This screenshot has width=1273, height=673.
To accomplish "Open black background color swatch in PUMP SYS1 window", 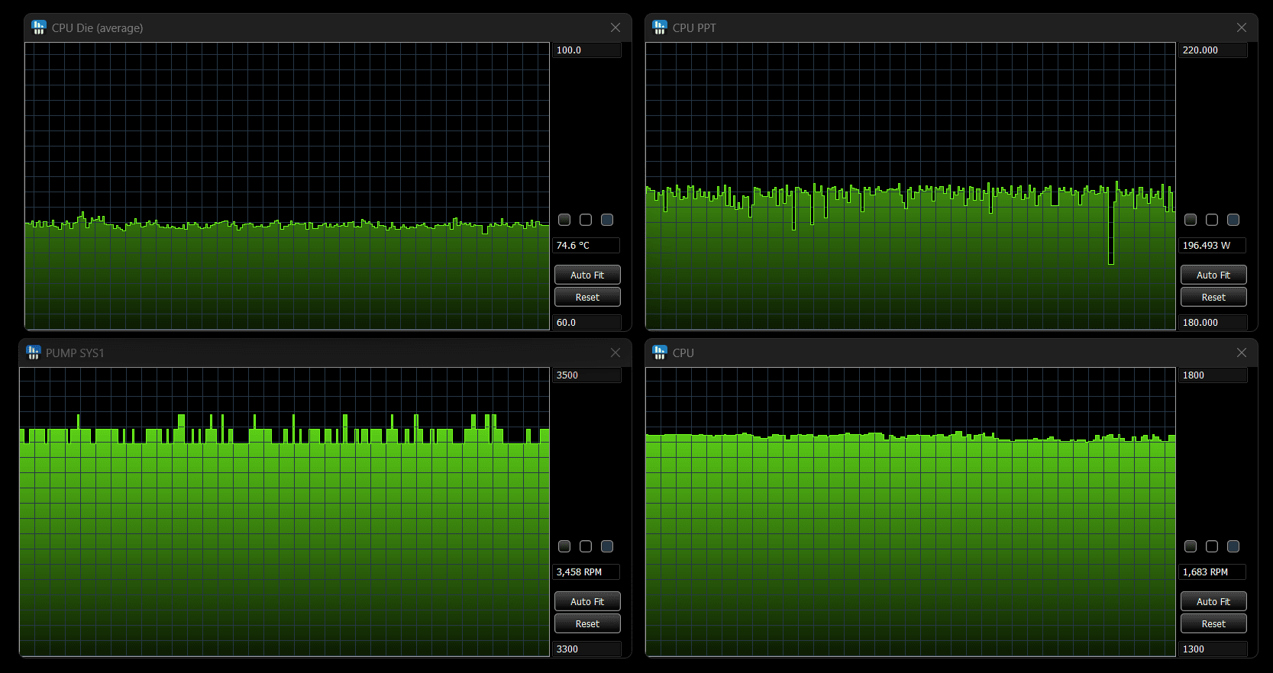I will [x=586, y=546].
